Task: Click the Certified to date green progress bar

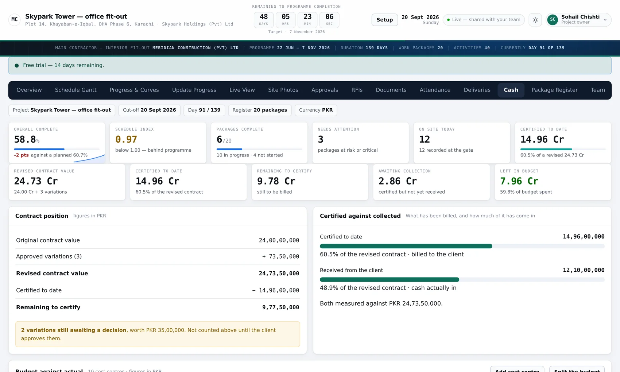Action: point(462,246)
